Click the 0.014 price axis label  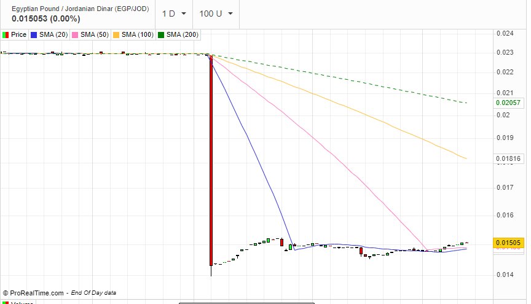(505, 275)
